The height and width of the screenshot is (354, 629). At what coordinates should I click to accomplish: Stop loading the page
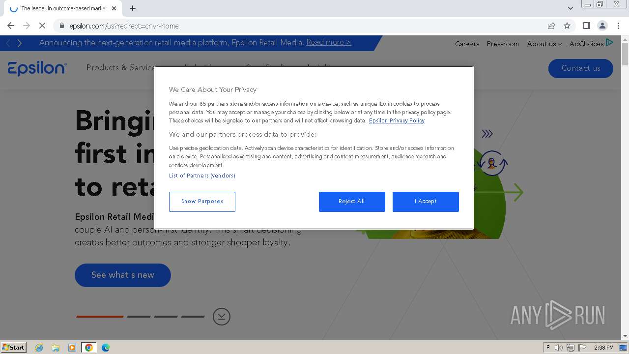click(x=42, y=26)
